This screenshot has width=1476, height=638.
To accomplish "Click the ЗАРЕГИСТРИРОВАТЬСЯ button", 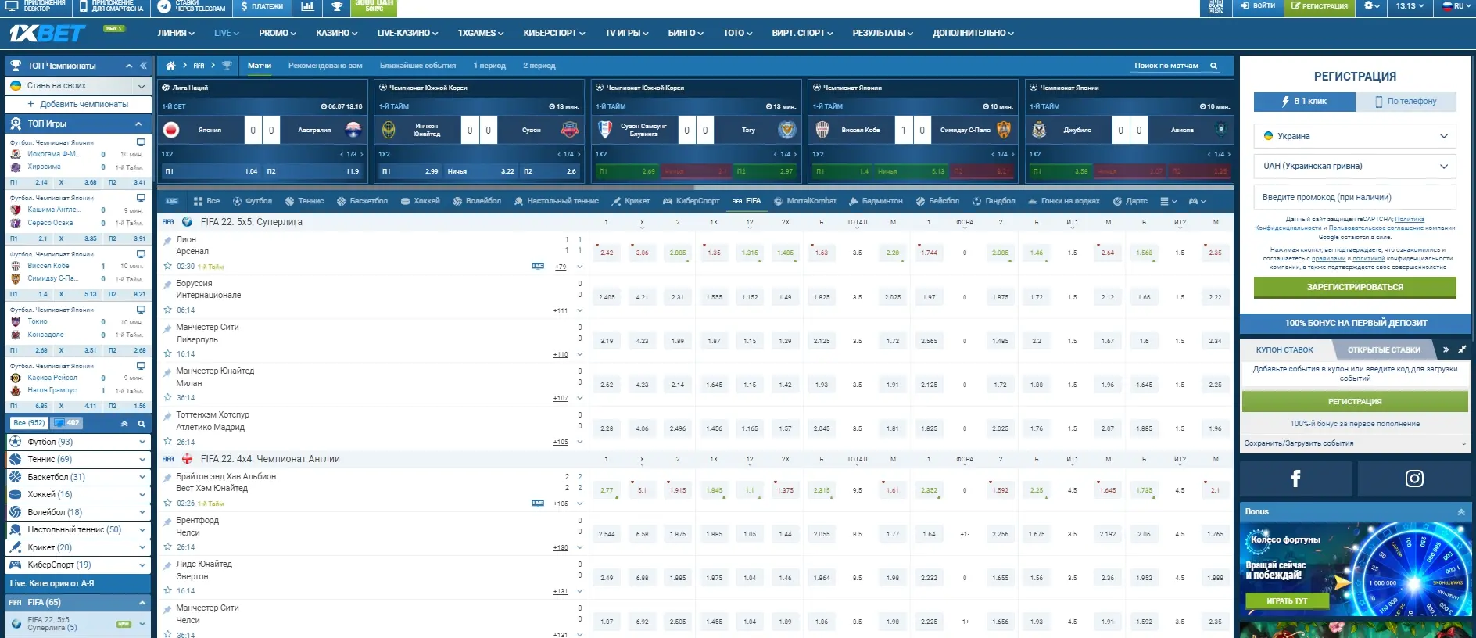I will click(1355, 287).
